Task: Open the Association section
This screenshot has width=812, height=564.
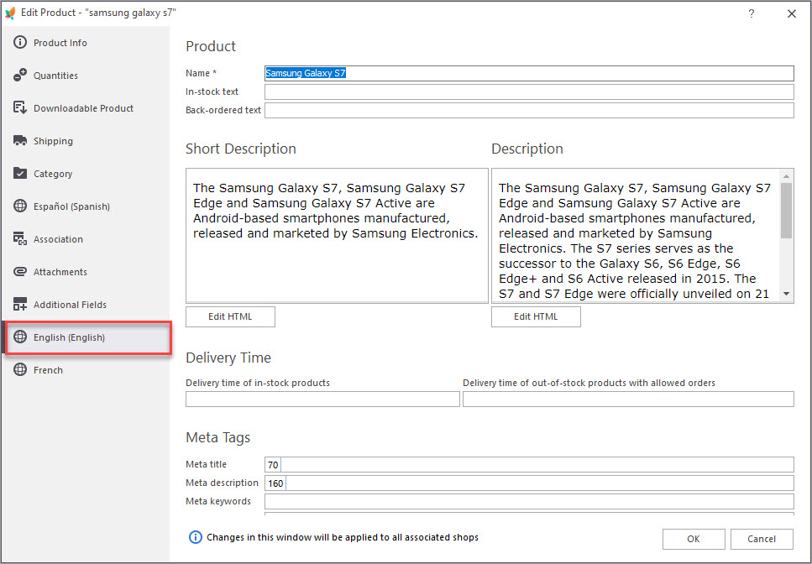Action: 86,239
